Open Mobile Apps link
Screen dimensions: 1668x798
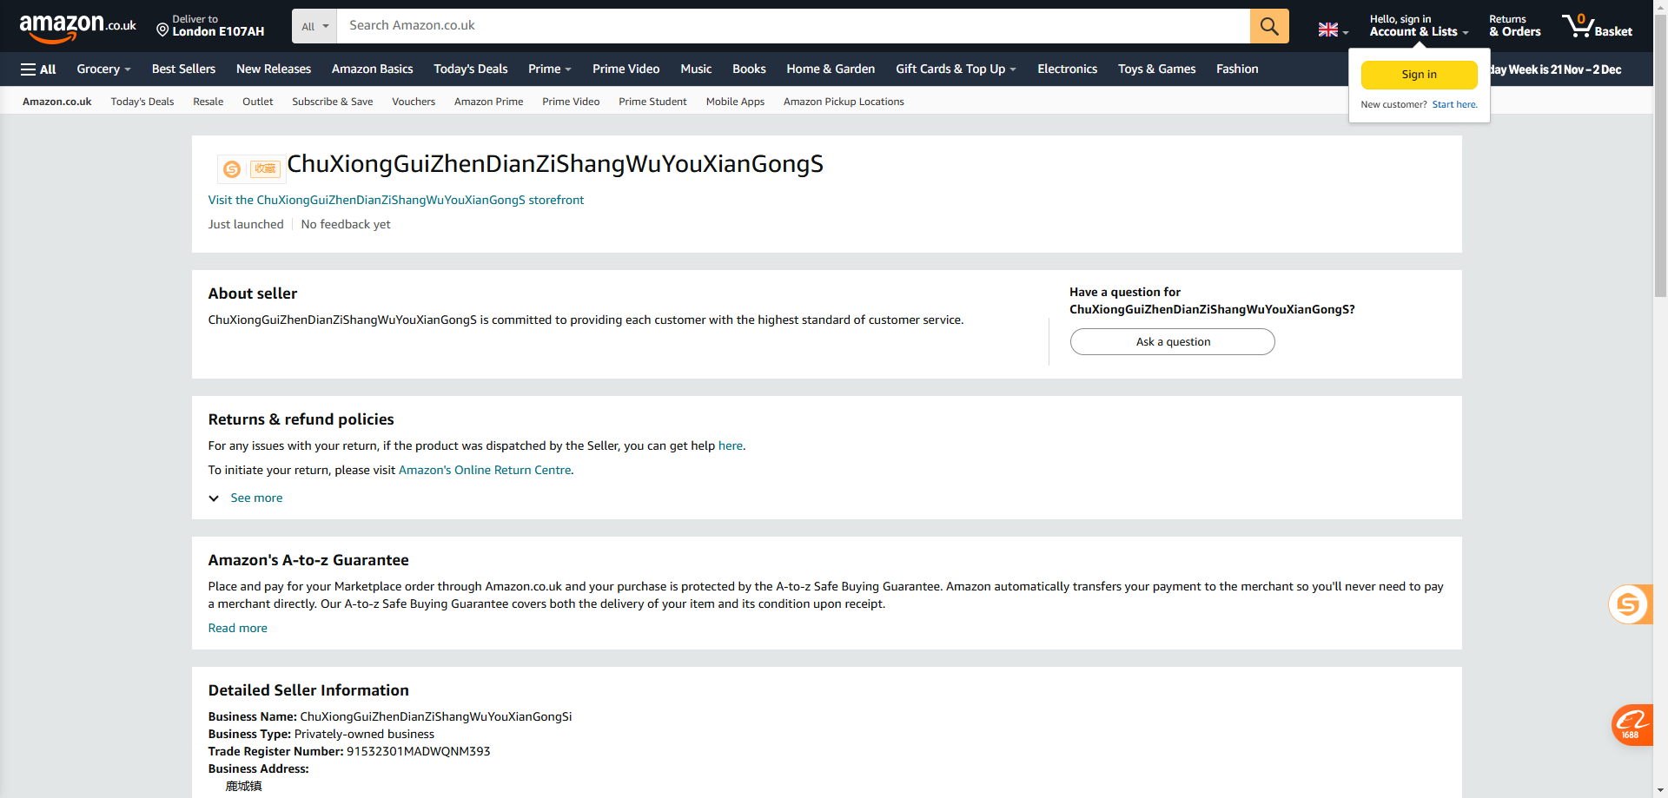(735, 102)
